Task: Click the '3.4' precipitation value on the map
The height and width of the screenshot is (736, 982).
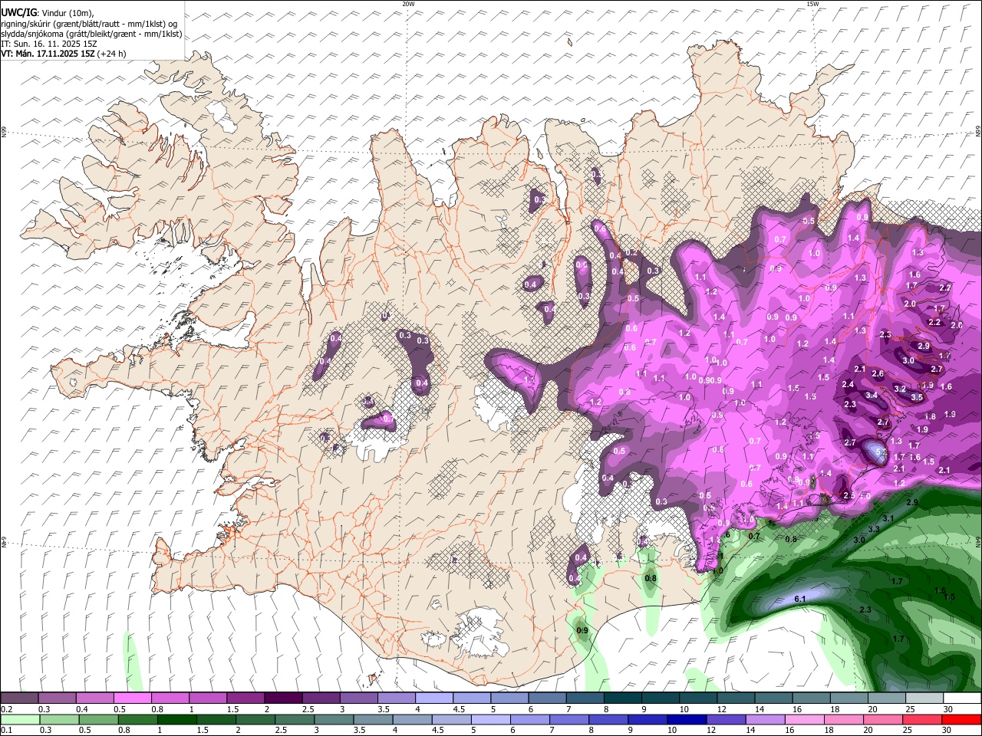Action: (x=872, y=396)
